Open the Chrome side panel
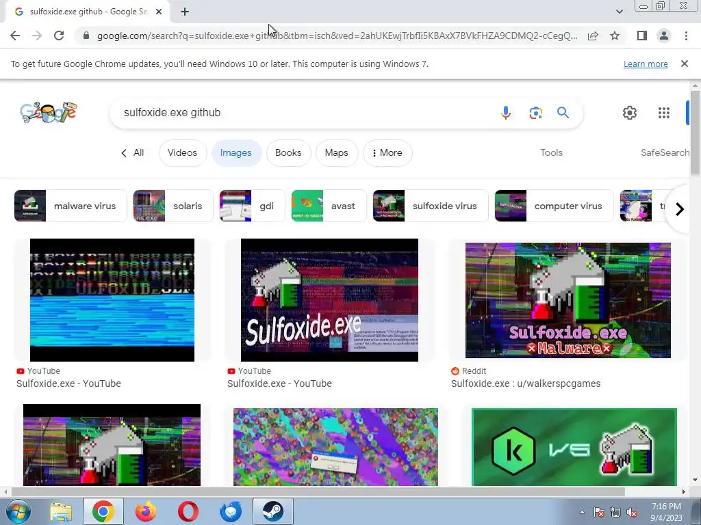This screenshot has width=701, height=525. point(642,36)
